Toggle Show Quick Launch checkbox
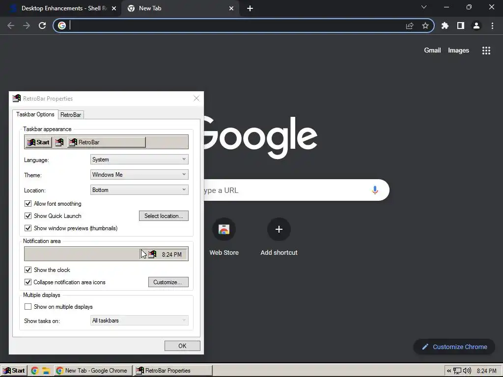The width and height of the screenshot is (503, 377). pyautogui.click(x=28, y=216)
